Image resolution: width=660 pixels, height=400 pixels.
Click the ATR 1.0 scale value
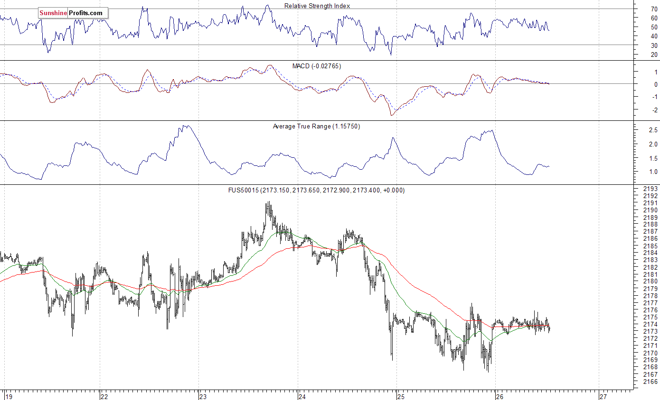(x=653, y=172)
